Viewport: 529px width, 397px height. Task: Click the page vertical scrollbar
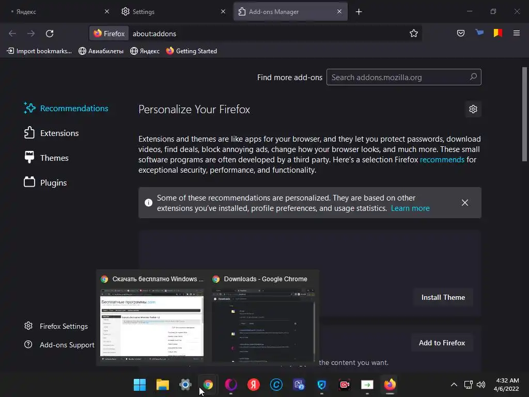click(524, 114)
